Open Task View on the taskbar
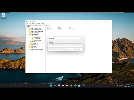Viewport: 134px width, 100px height. 59,86
